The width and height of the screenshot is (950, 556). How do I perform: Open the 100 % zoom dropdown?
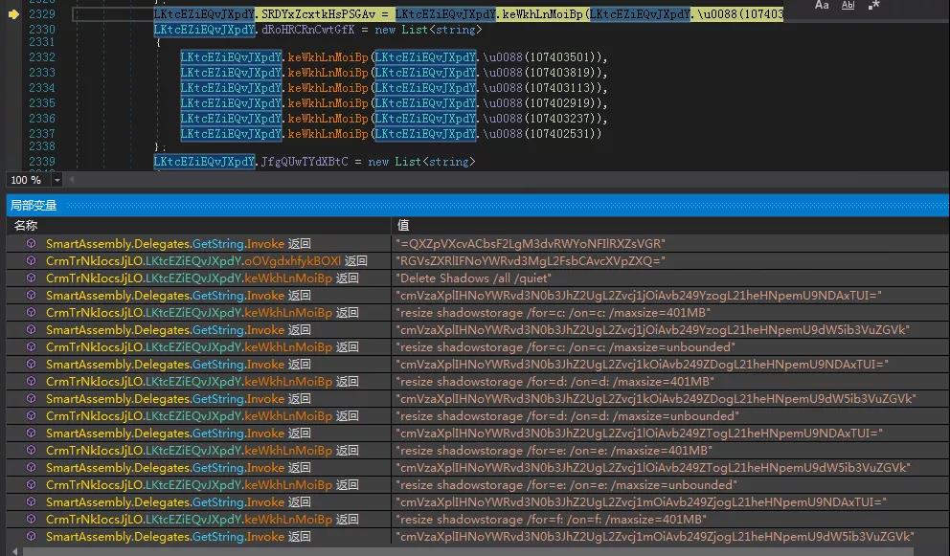[57, 180]
